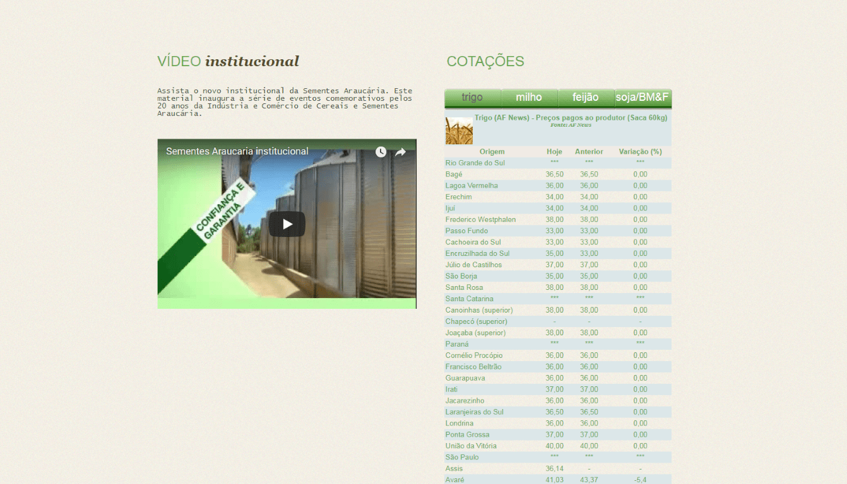The width and height of the screenshot is (847, 484).
Task: Click the video description paragraph
Action: (x=285, y=102)
